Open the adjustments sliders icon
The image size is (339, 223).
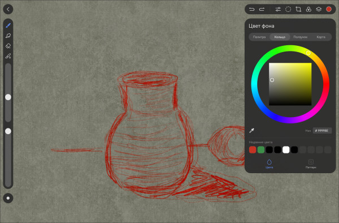pos(278,9)
